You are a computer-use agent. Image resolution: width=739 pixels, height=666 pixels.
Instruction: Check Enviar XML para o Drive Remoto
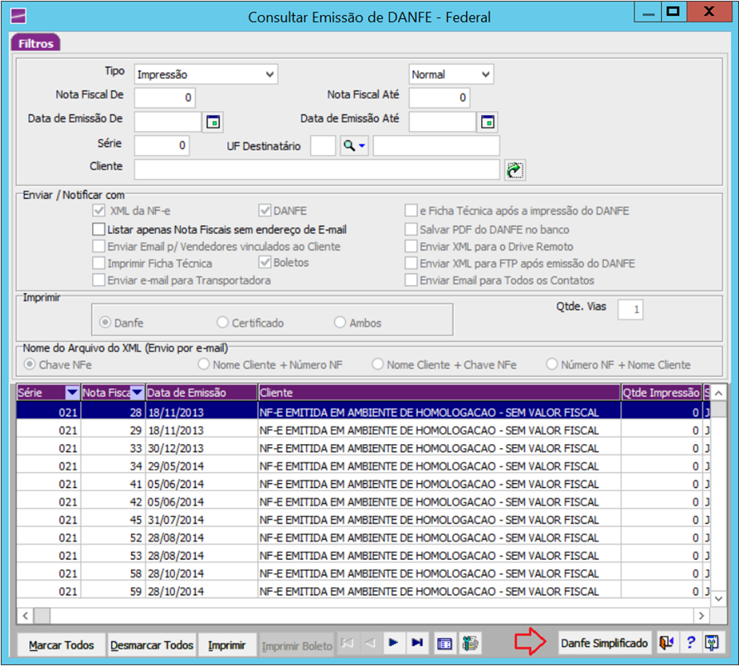(x=411, y=246)
